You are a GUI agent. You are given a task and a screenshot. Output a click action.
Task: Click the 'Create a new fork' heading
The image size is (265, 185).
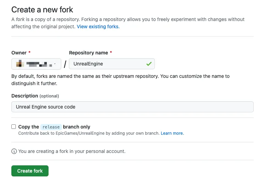pyautogui.click(x=42, y=10)
